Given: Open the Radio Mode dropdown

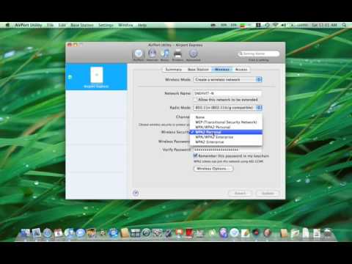Looking at the screenshot, I should coord(227,108).
